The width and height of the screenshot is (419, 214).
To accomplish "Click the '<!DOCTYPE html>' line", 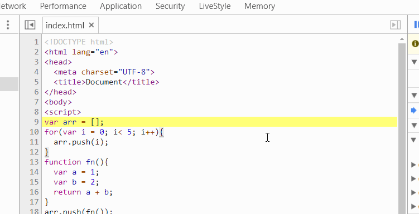I will (x=79, y=42).
